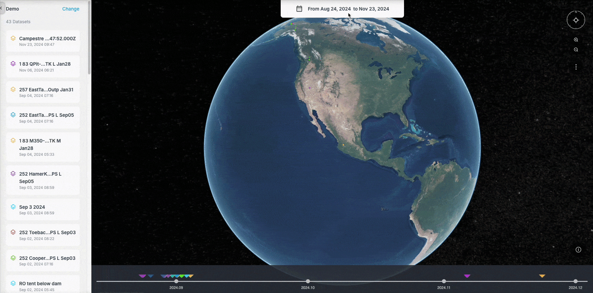The height and width of the screenshot is (293, 593).
Task: Select the 252 EastTa...PS L Sep05 dataset
Action: point(43,118)
